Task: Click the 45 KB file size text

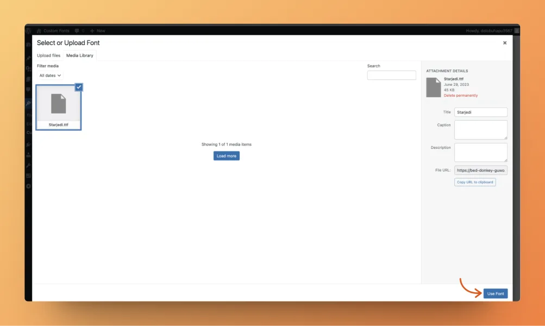Action: pos(449,90)
